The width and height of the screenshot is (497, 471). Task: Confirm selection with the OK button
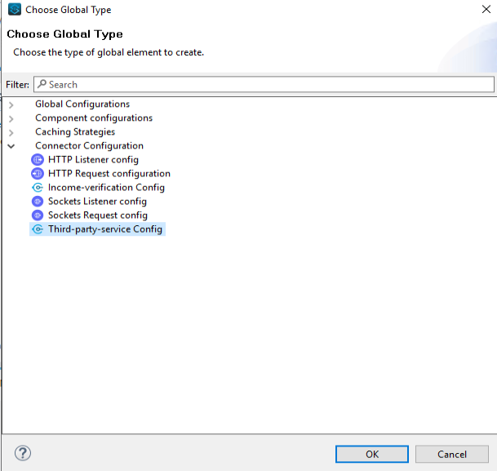[372, 454]
